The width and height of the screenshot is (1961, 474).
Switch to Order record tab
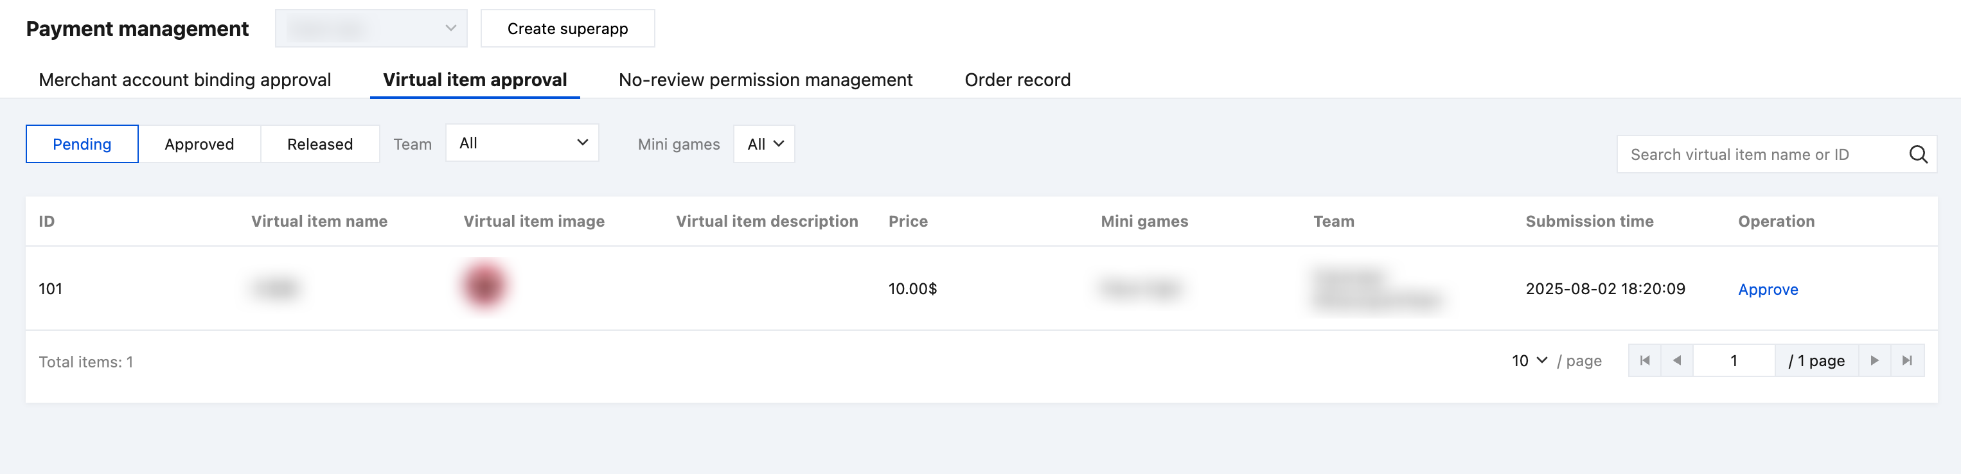click(1017, 80)
